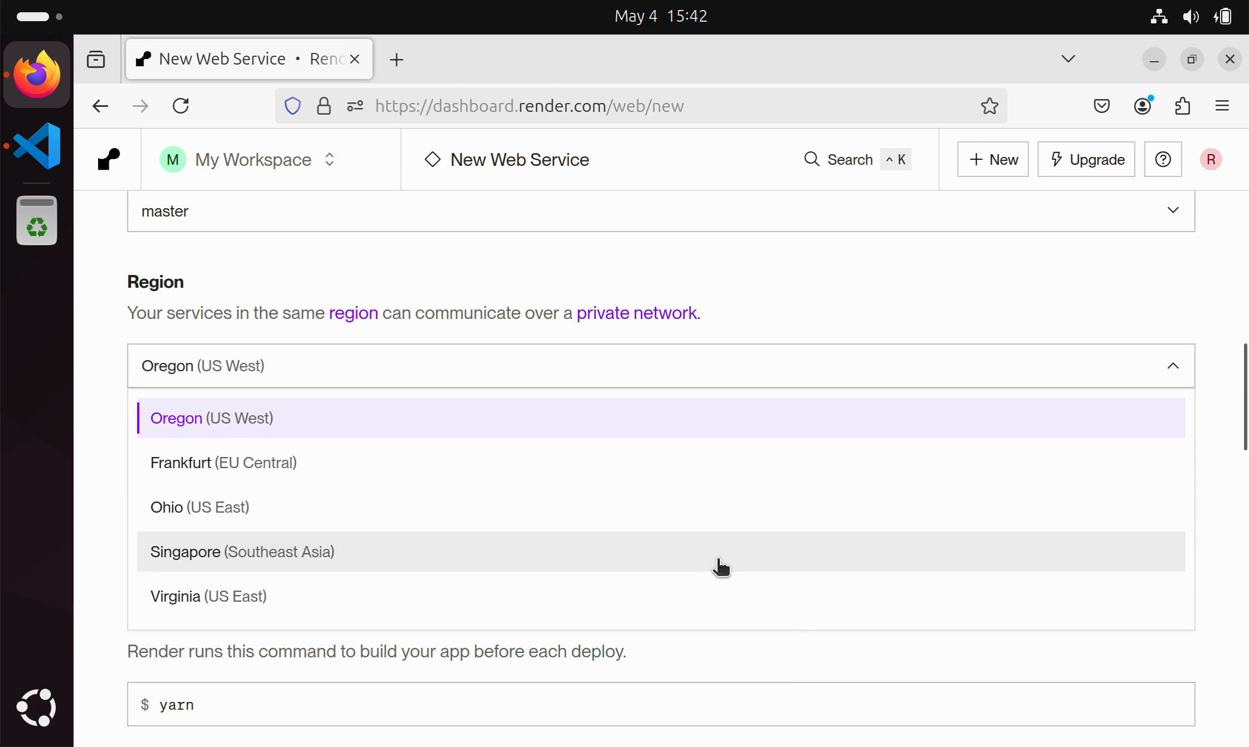Open Firefox extensions puzzle icon
This screenshot has width=1249, height=747.
(x=1182, y=106)
